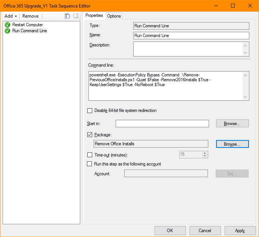
Task: Click the Command line scroll down arrow
Action: [245, 97]
